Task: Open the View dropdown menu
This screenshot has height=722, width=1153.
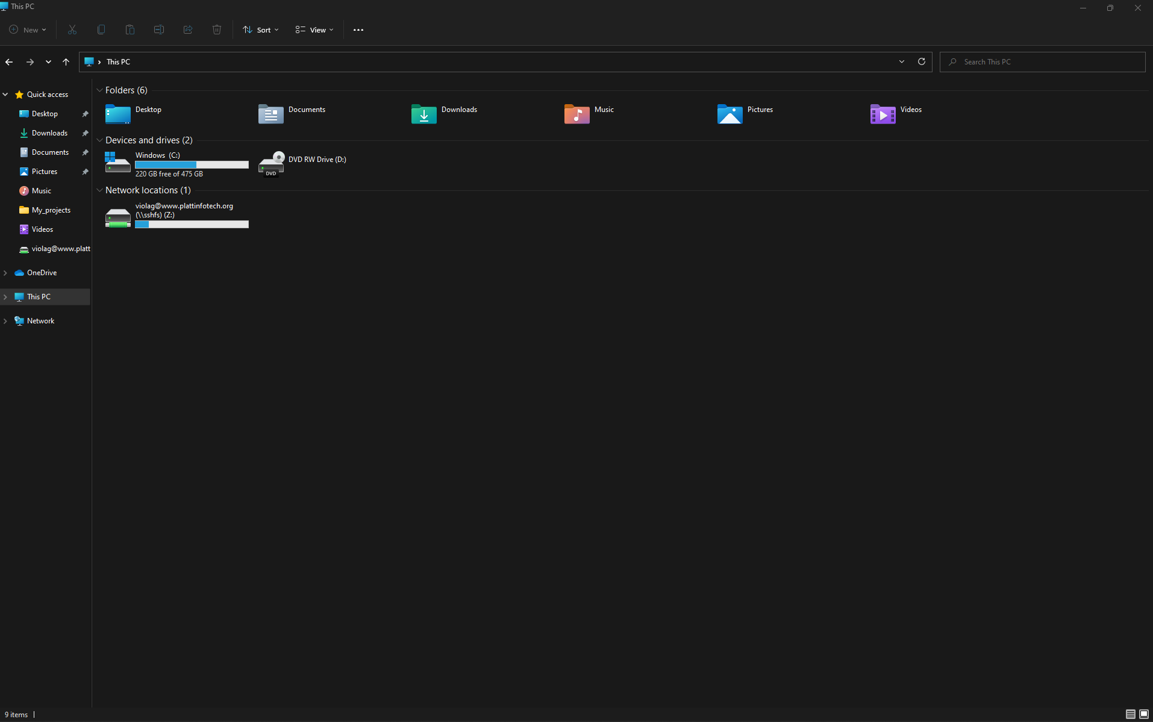Action: [314, 30]
